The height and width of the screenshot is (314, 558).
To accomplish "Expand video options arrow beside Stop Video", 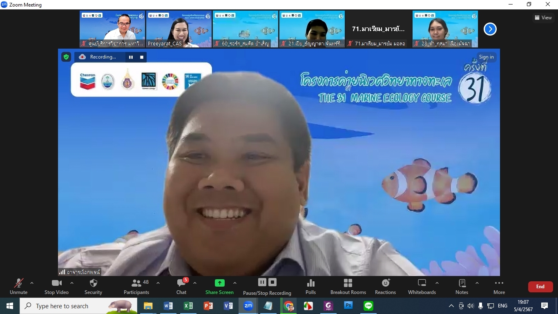I will (x=72, y=283).
